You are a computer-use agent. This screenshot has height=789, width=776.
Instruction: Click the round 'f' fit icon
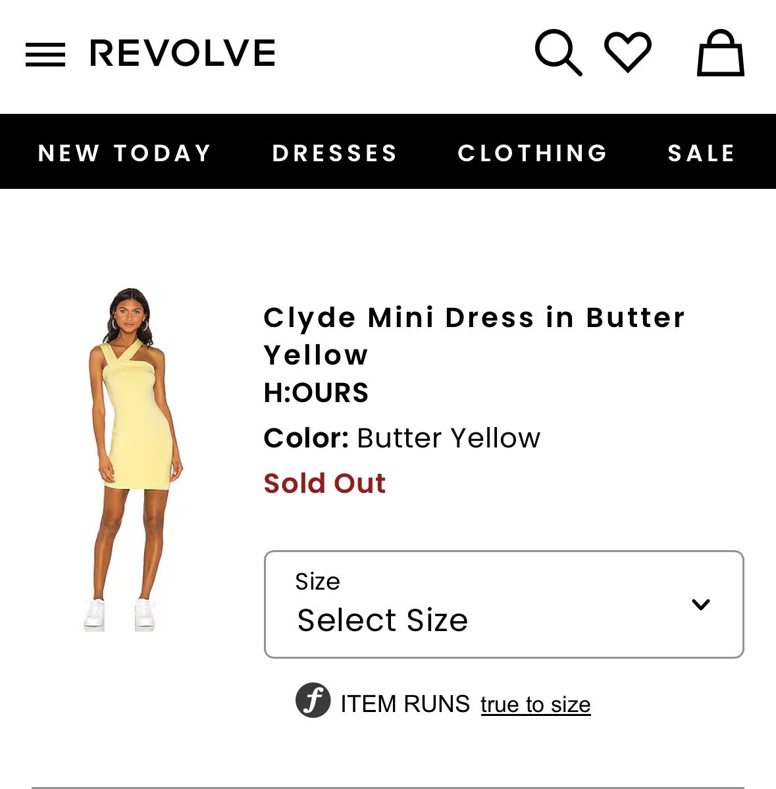point(313,700)
